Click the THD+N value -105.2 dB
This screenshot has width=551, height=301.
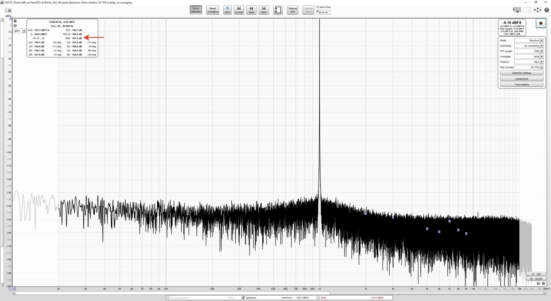click(77, 34)
